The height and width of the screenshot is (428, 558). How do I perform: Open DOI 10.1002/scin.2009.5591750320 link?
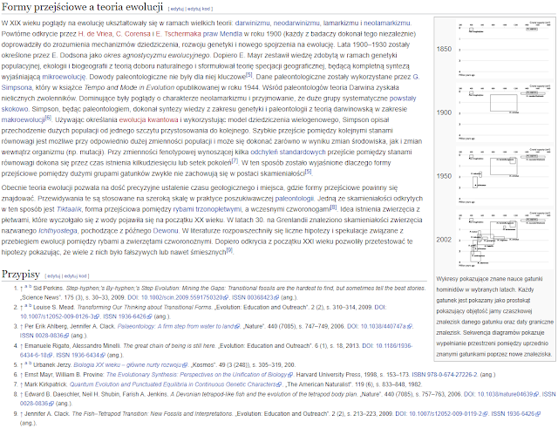click(178, 297)
